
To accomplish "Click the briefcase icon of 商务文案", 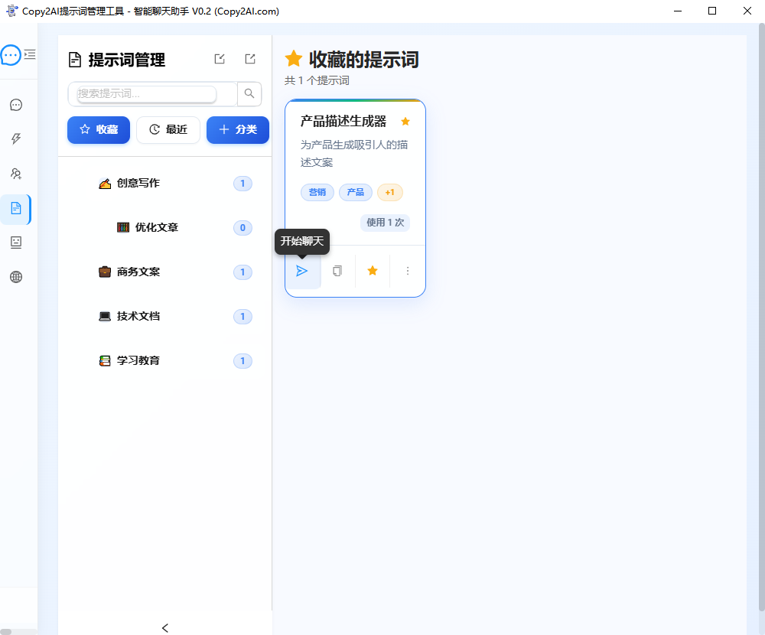I will click(x=105, y=272).
